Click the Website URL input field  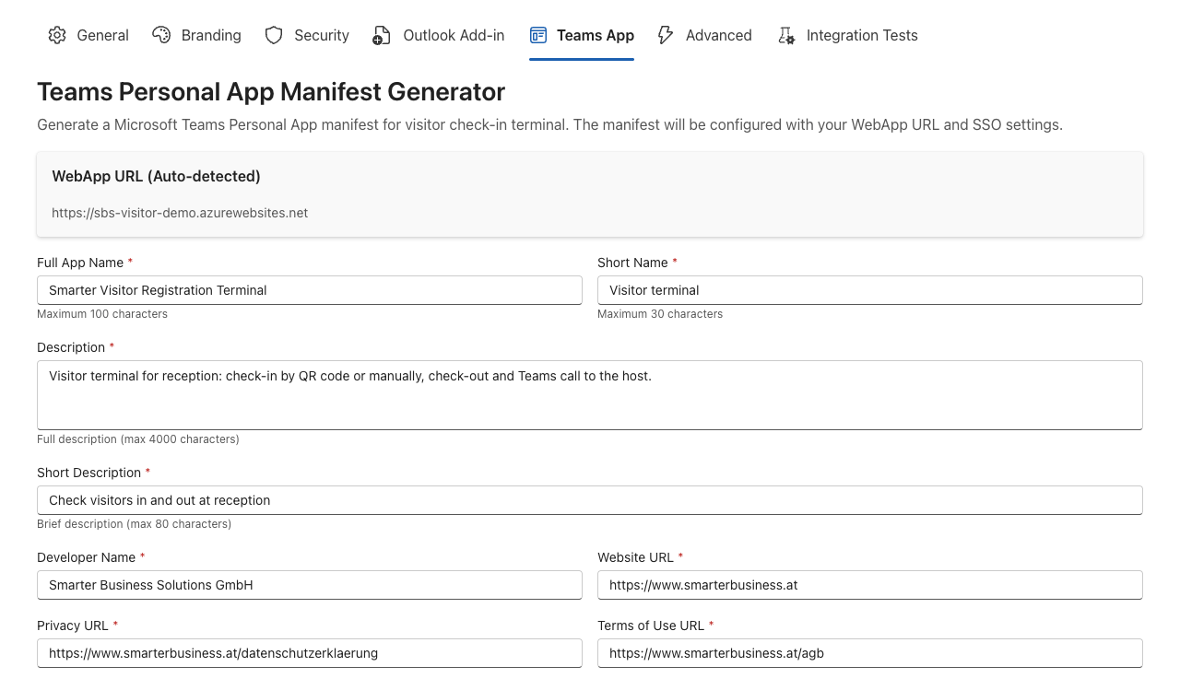coord(870,585)
